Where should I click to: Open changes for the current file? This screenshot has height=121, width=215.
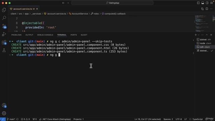(202, 9)
